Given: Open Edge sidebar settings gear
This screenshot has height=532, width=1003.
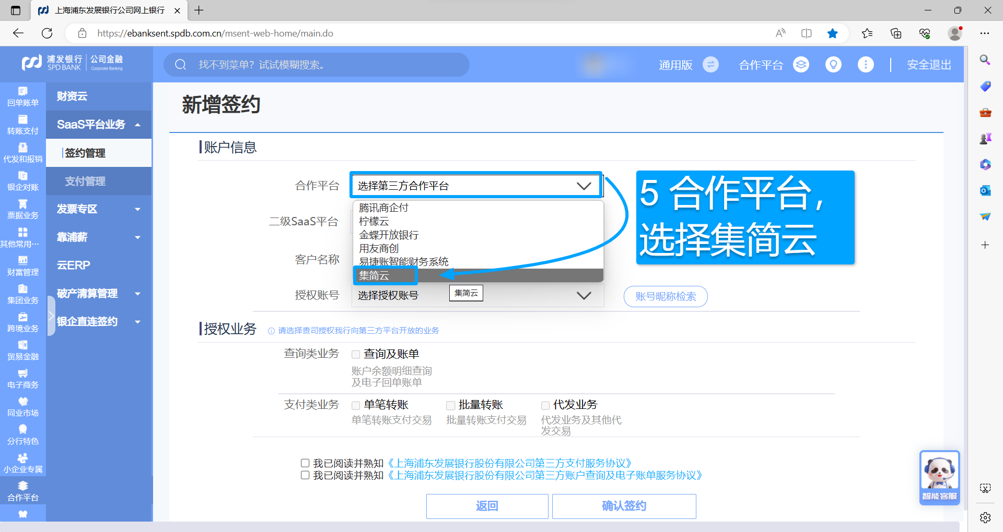Looking at the screenshot, I should [985, 517].
